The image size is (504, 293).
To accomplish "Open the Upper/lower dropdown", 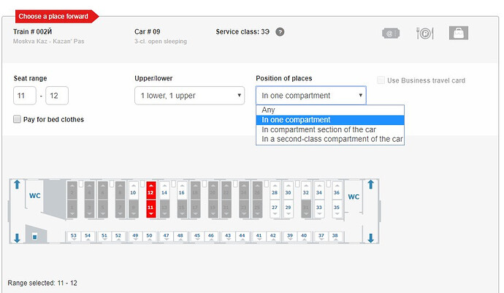I will click(190, 96).
